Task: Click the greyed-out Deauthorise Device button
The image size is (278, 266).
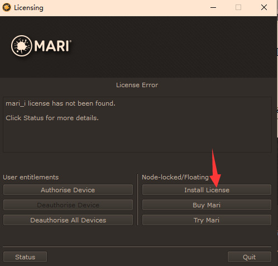Action: point(68,205)
